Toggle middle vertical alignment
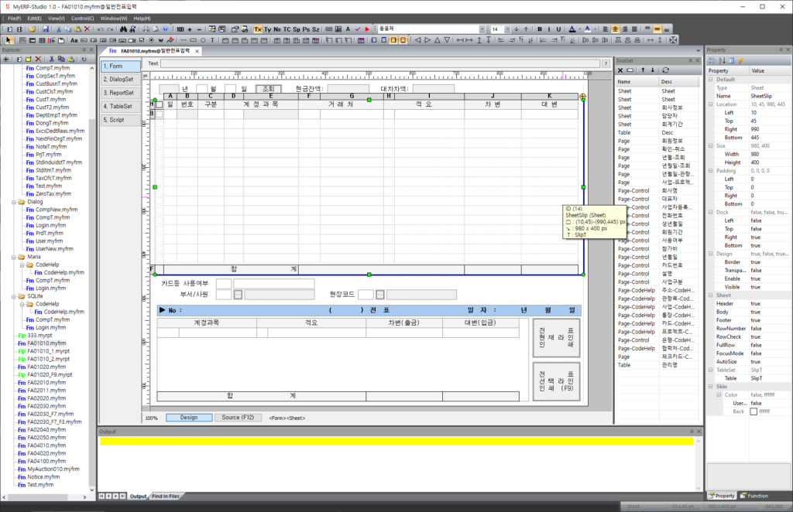 657,29
